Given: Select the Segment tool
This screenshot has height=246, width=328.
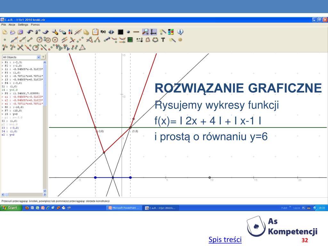Looking at the screenshot, I should (x=30, y=40).
